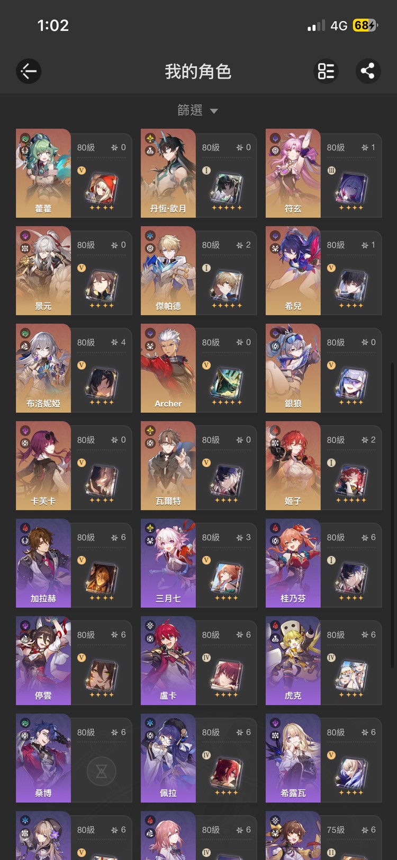Click the 我的角色 page title

(198, 71)
